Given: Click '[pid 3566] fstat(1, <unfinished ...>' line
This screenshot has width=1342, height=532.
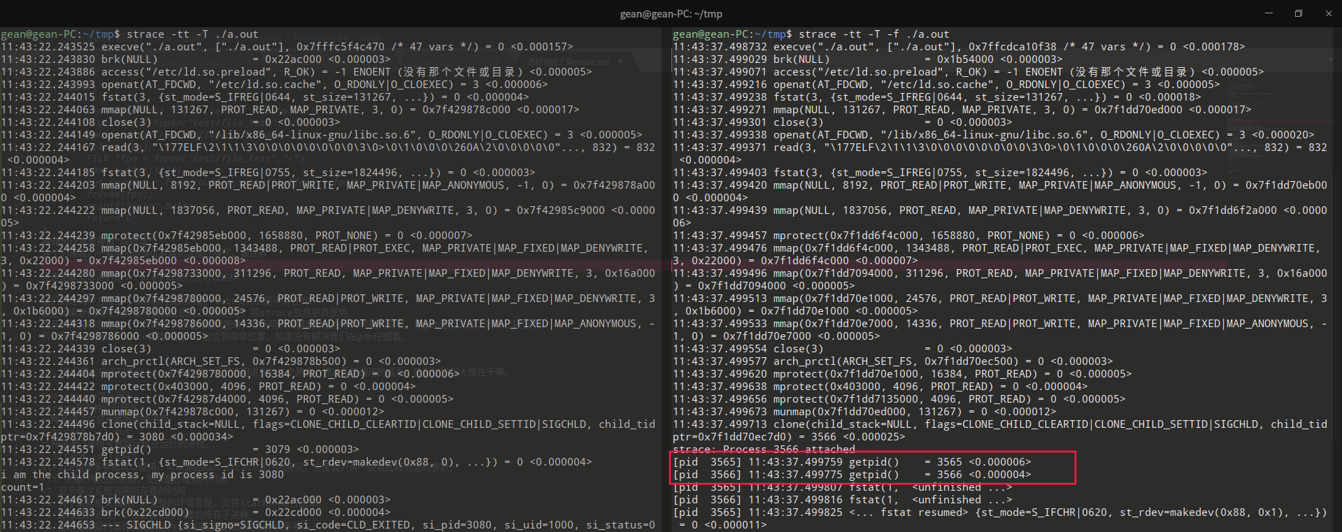Looking at the screenshot, I should [843, 500].
